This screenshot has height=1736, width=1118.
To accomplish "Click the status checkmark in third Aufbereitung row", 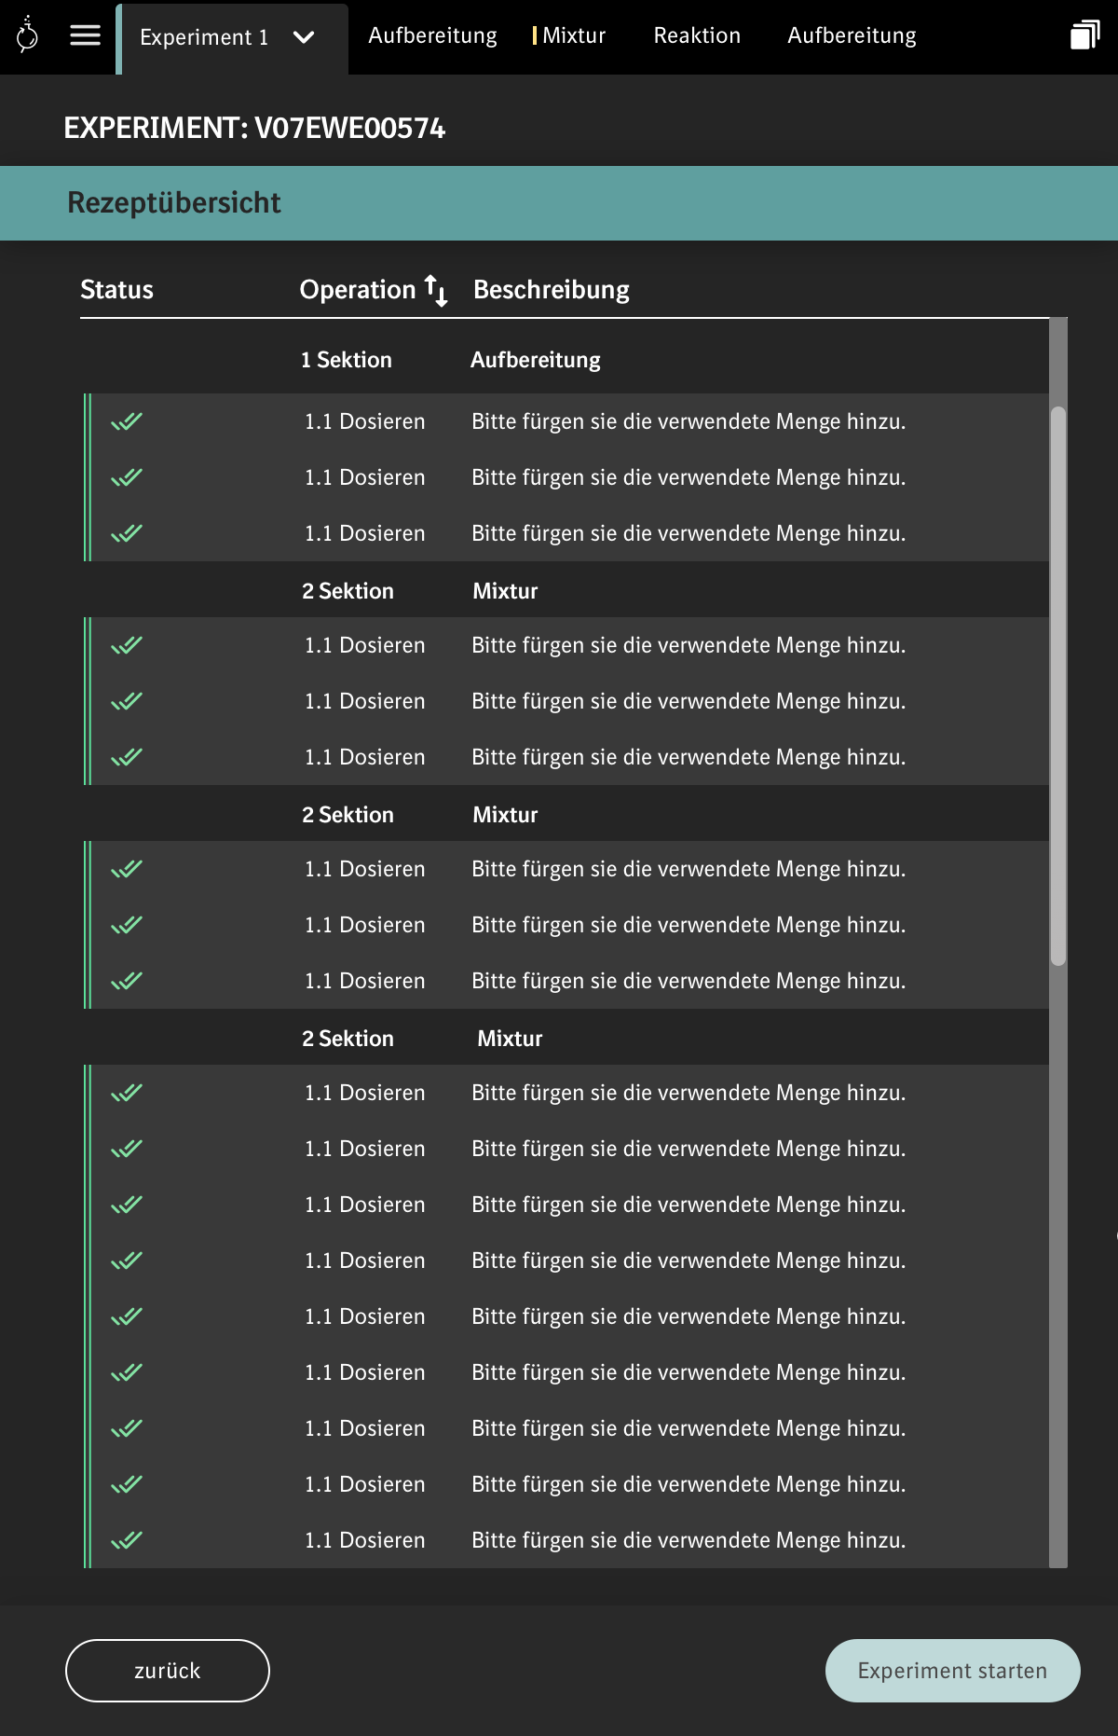I will 127,533.
